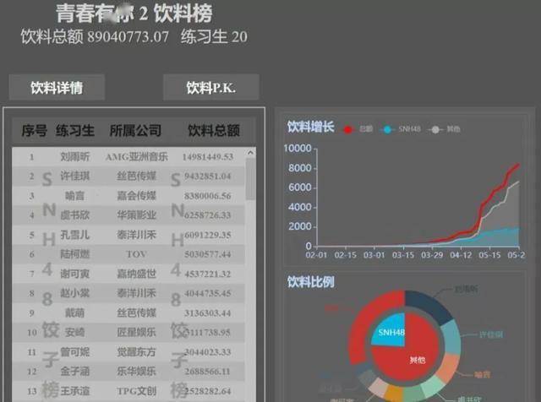This screenshot has height=402, width=541.
Task: Click the table's vertical scrollbar thumb
Action: point(250,179)
